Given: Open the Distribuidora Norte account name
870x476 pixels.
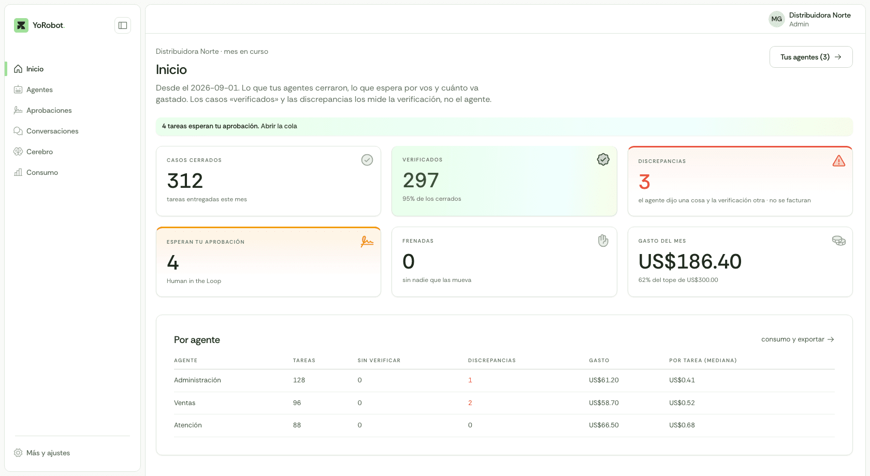Looking at the screenshot, I should [x=820, y=15].
